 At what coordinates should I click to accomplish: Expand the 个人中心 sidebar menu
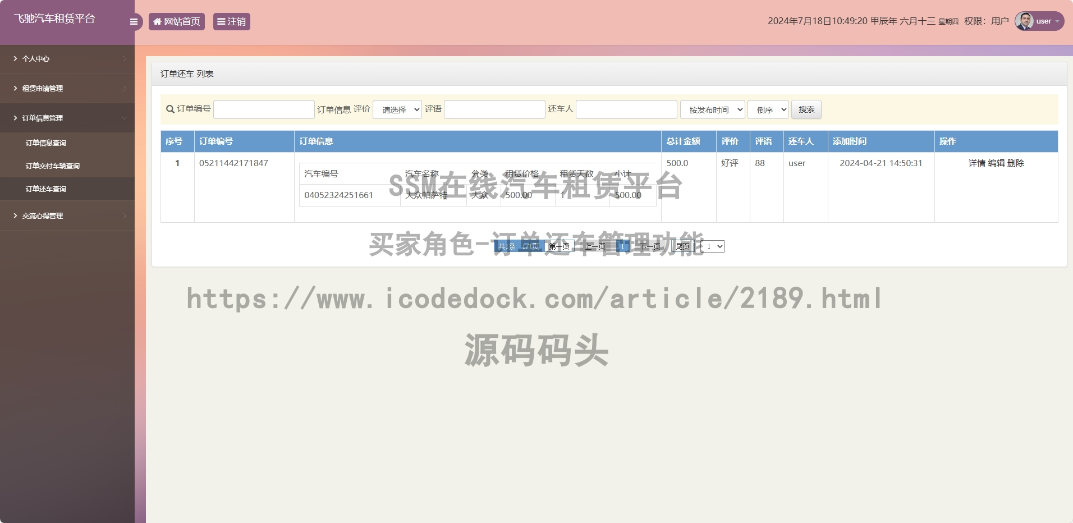(x=67, y=58)
